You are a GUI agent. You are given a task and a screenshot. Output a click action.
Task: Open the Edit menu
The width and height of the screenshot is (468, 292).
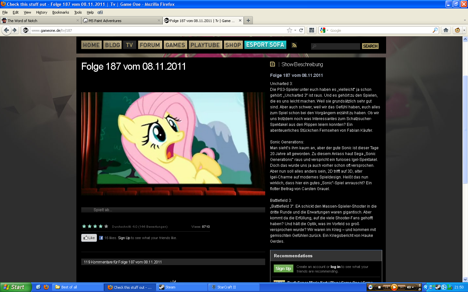coord(16,12)
